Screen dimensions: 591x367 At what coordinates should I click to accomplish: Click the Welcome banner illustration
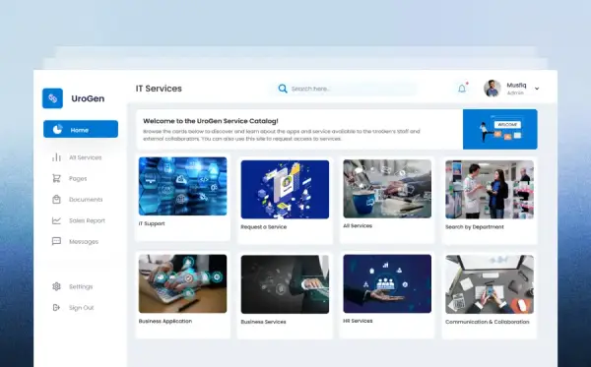coord(500,129)
